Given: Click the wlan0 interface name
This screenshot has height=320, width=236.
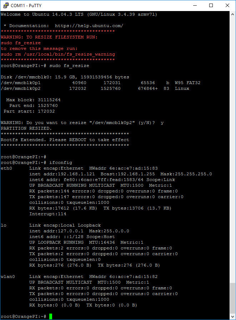Looking at the screenshot, I should 8,277.
